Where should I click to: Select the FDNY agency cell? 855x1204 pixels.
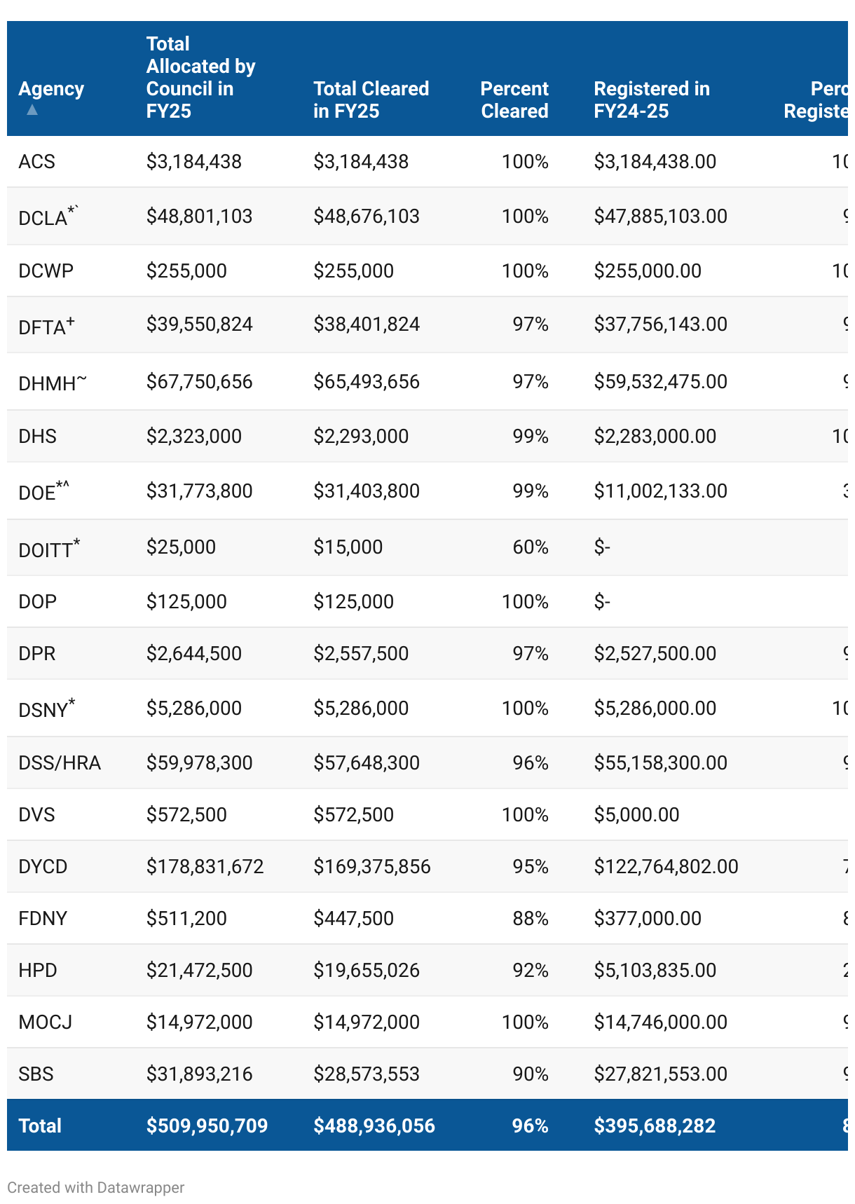click(x=43, y=919)
